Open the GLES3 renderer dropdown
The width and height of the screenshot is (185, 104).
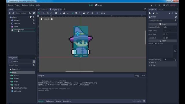pos(174,5)
